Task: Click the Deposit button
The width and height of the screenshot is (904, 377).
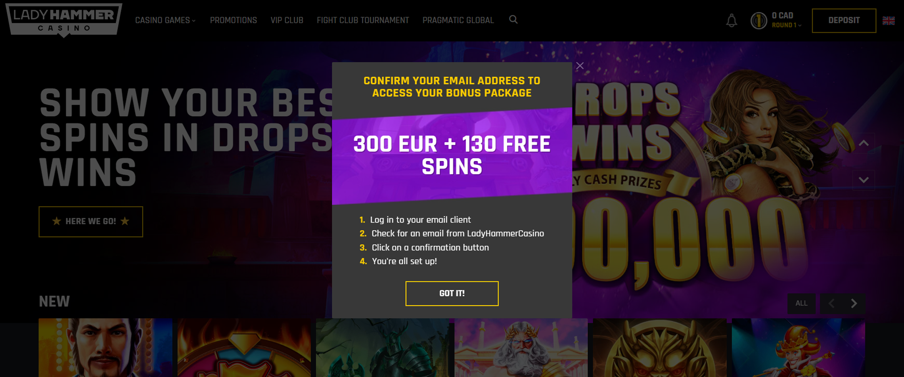Action: [844, 21]
